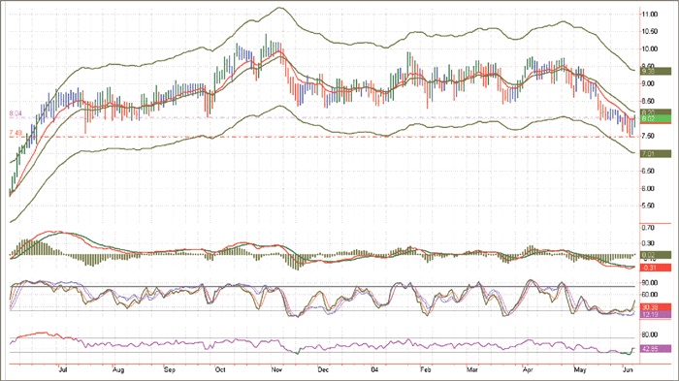
Task: Click the 8.04 purple level label at left
Action: click(x=16, y=113)
